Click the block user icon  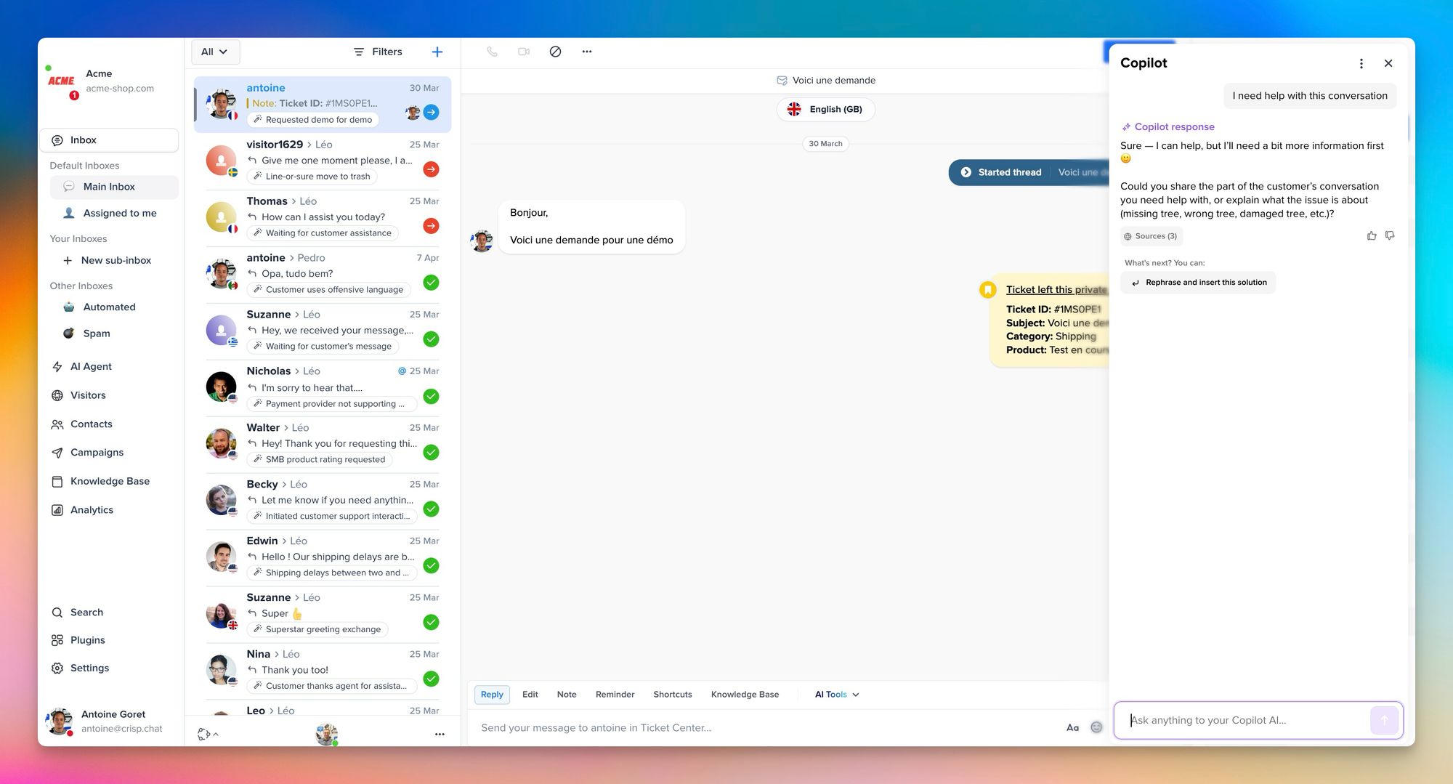[555, 52]
